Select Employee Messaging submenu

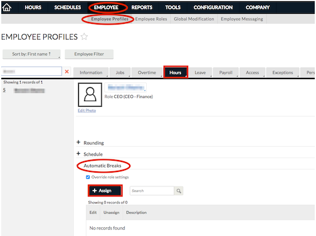tap(242, 19)
